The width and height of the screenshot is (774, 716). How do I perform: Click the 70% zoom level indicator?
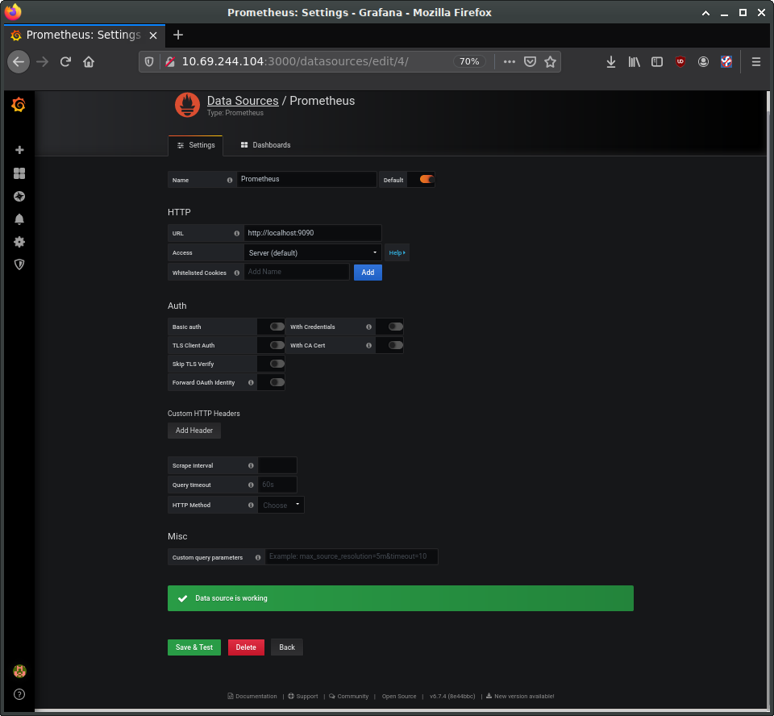[x=469, y=62]
